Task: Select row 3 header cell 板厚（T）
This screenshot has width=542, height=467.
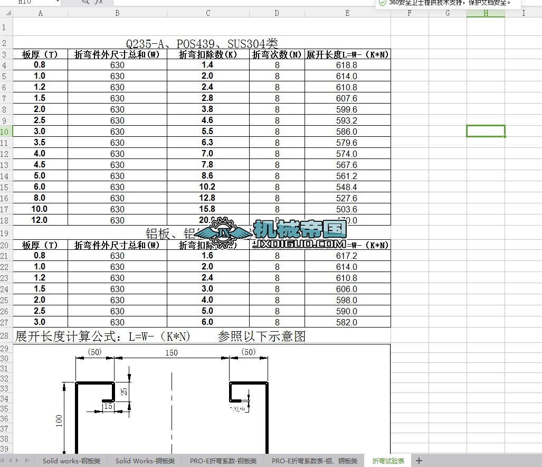Action: [41, 54]
